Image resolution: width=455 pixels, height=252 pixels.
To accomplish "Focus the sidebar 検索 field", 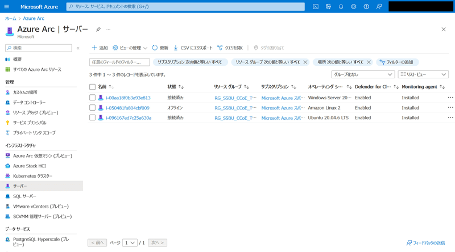I will pos(39,48).
